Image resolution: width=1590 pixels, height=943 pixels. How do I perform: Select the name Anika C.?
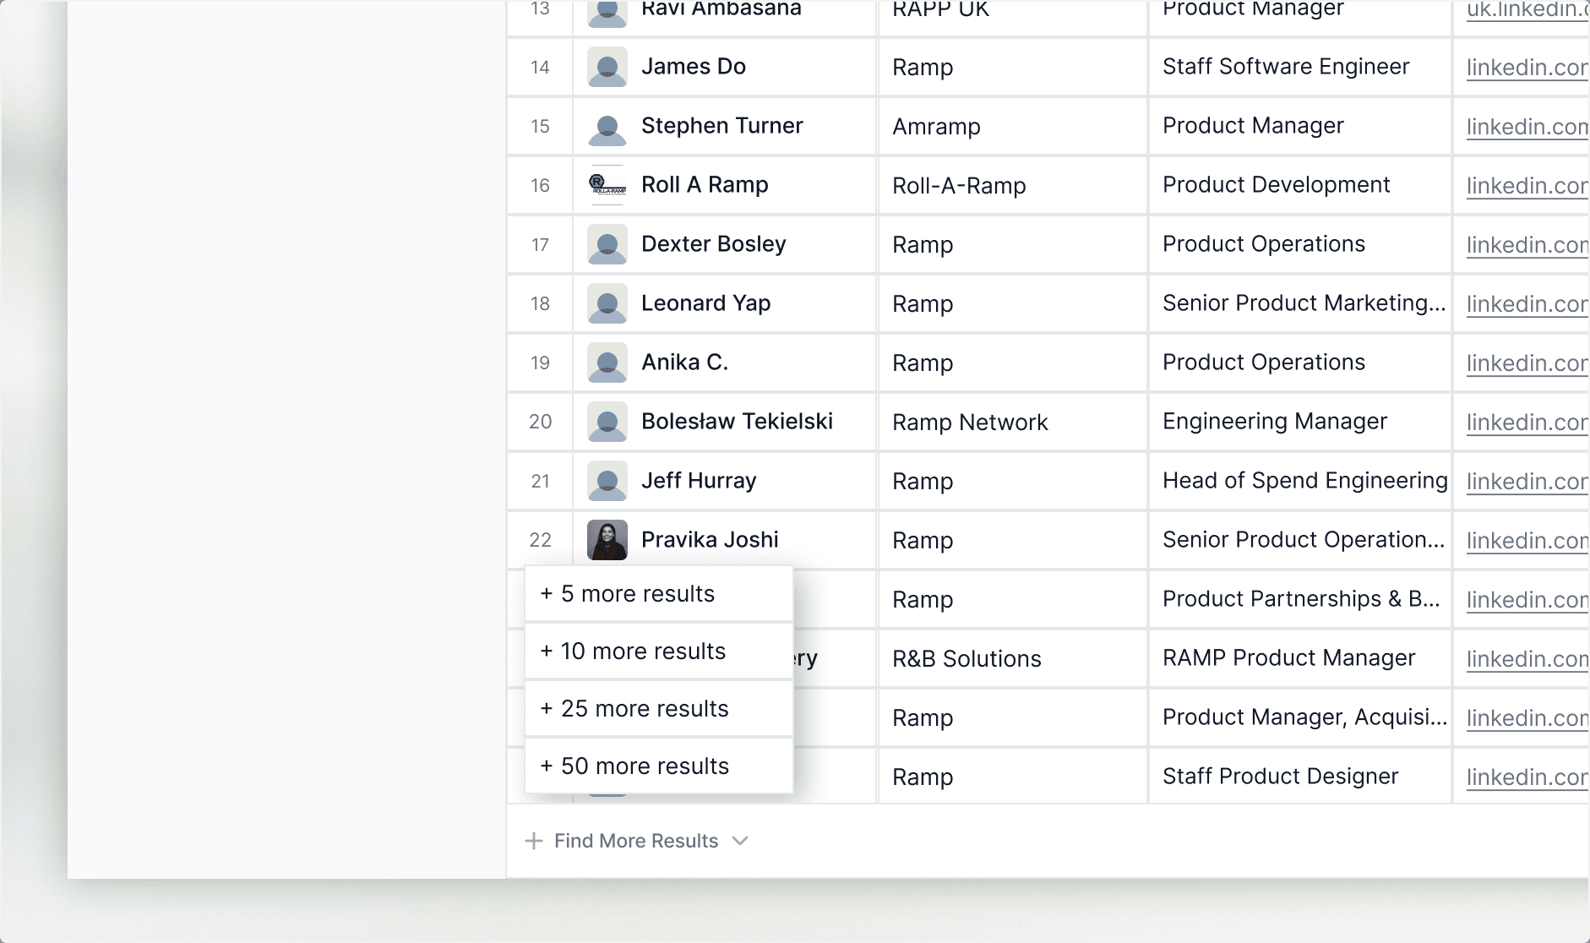tap(684, 362)
